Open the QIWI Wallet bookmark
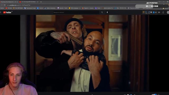The image size is (169, 95). pyautogui.click(x=18, y=8)
